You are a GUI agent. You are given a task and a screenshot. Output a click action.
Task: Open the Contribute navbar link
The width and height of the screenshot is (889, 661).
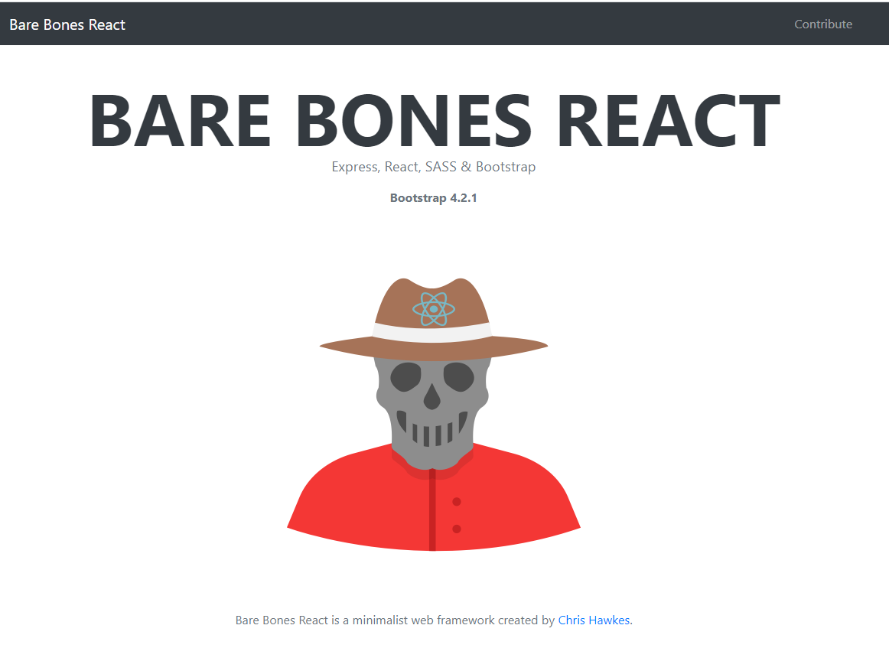pos(822,24)
